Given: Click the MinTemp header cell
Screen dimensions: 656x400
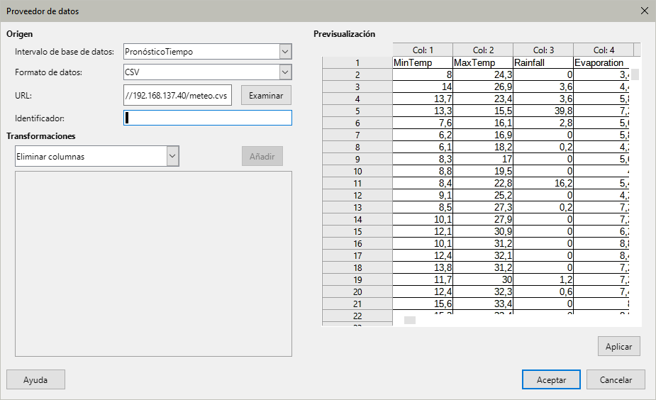Looking at the screenshot, I should coord(423,62).
